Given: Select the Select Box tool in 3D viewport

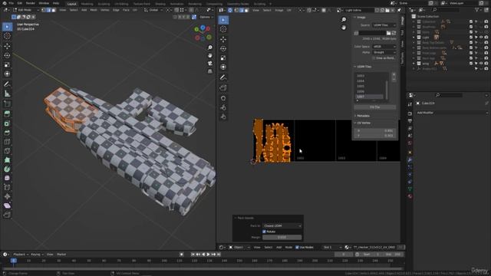Looking at the screenshot, I should [x=7, y=27].
